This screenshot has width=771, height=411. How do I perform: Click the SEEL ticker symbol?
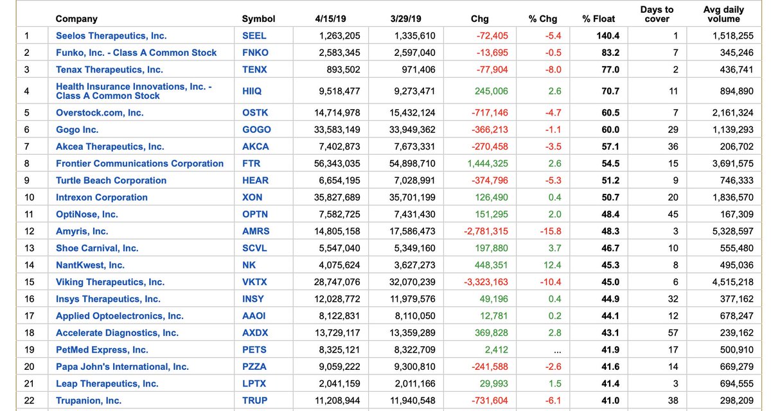pyautogui.click(x=254, y=36)
